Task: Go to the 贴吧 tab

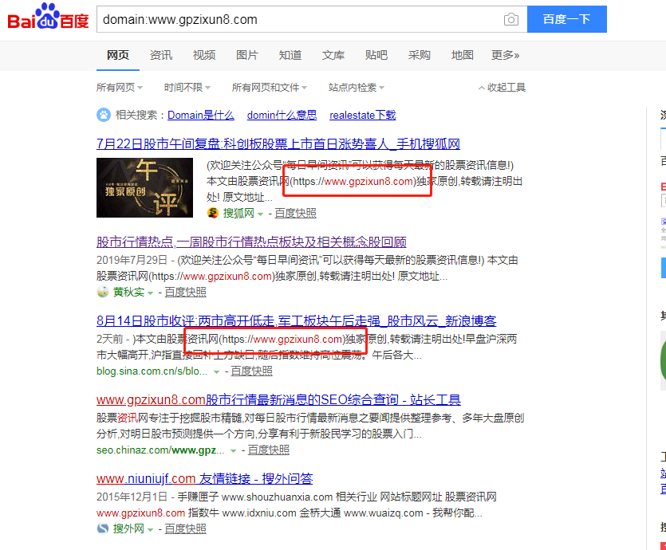Action: (376, 55)
